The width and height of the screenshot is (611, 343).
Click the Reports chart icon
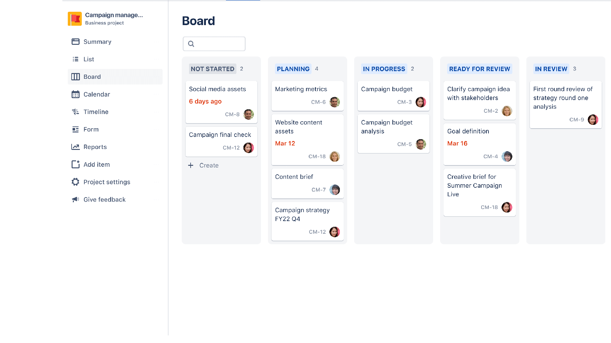tap(75, 147)
